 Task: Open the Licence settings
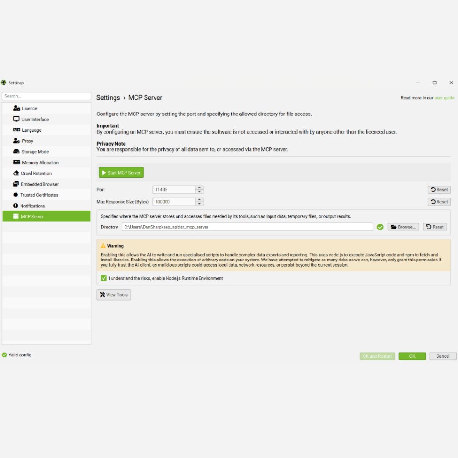(x=46, y=108)
